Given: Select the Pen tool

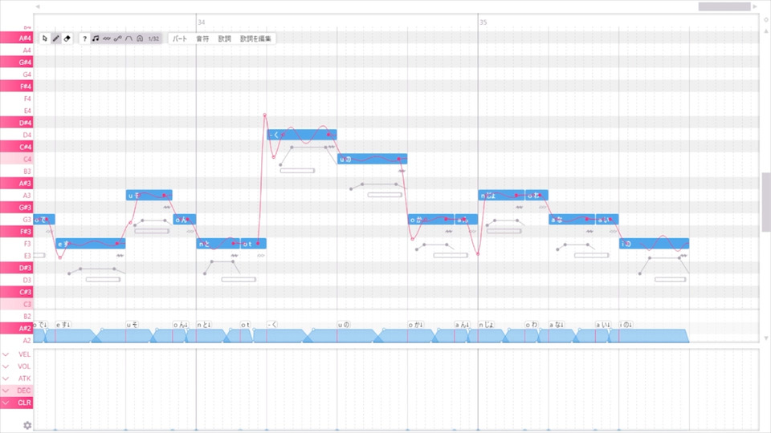Looking at the screenshot, I should point(56,38).
